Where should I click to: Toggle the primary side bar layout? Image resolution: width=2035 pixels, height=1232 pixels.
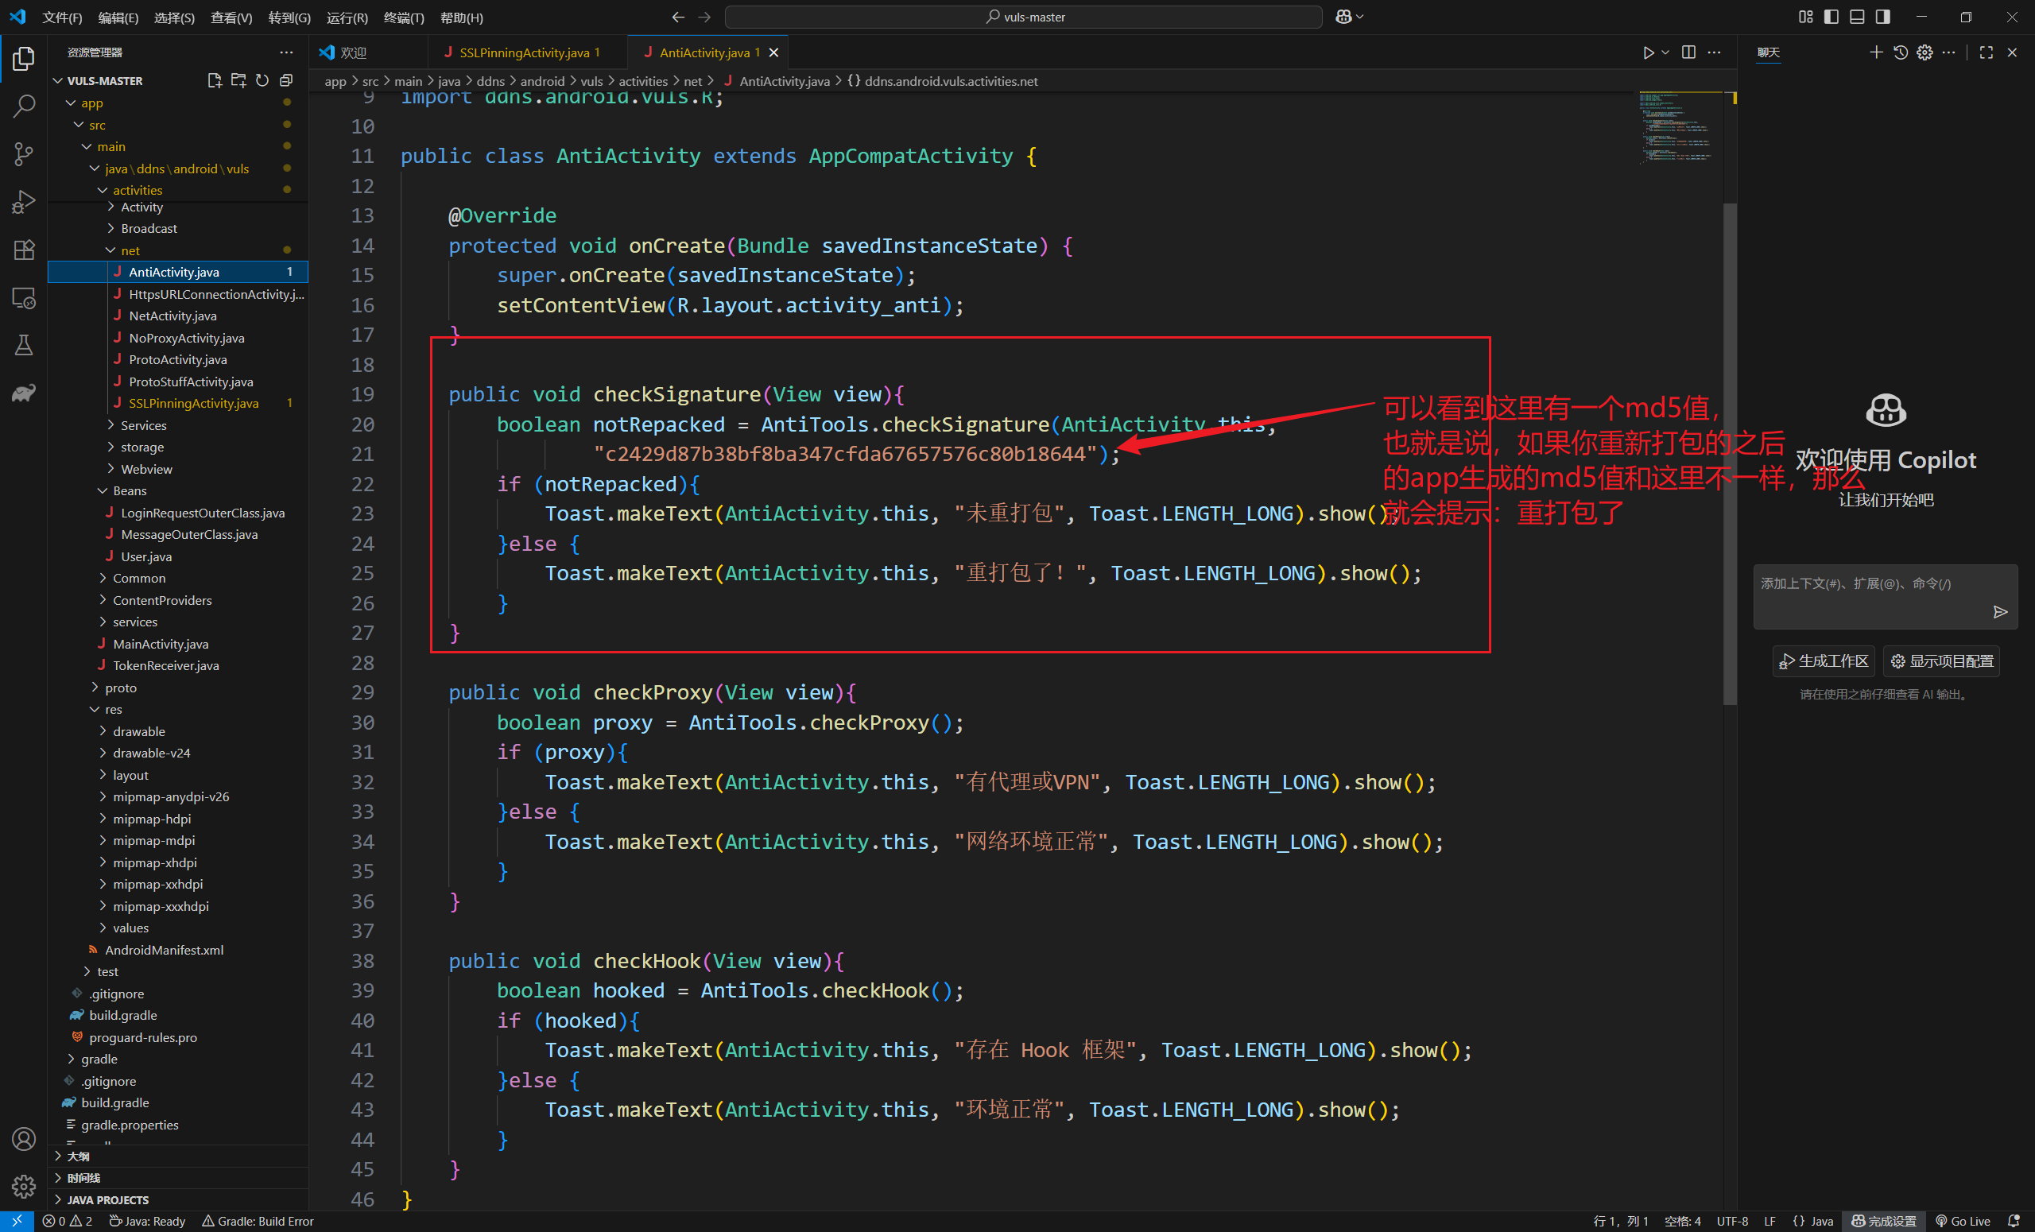[1831, 17]
